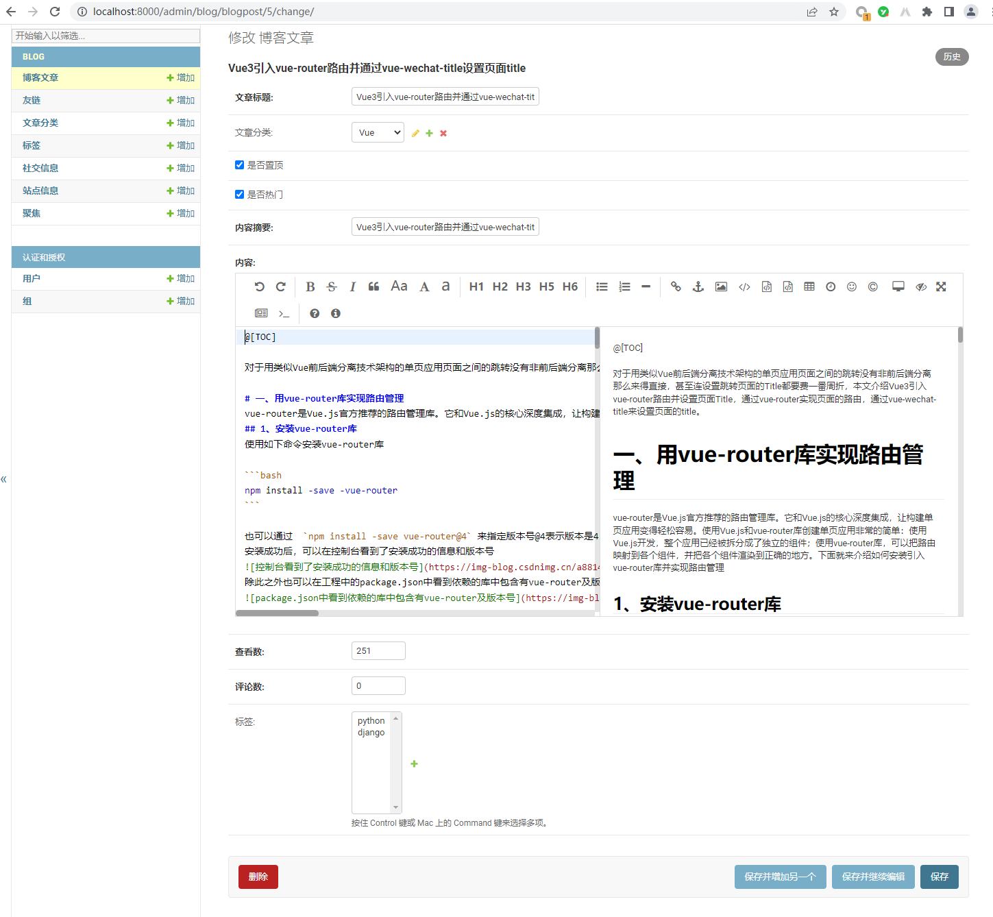Navigate to 友链 in the sidebar
The image size is (993, 917).
[31, 99]
